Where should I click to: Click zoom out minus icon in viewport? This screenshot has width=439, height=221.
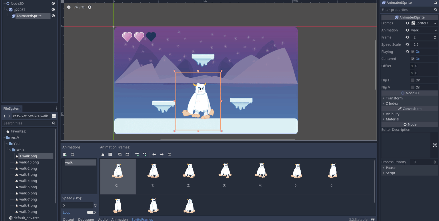point(69,7)
